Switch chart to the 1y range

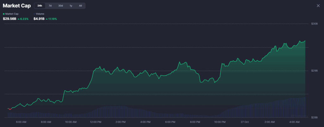tap(71, 6)
